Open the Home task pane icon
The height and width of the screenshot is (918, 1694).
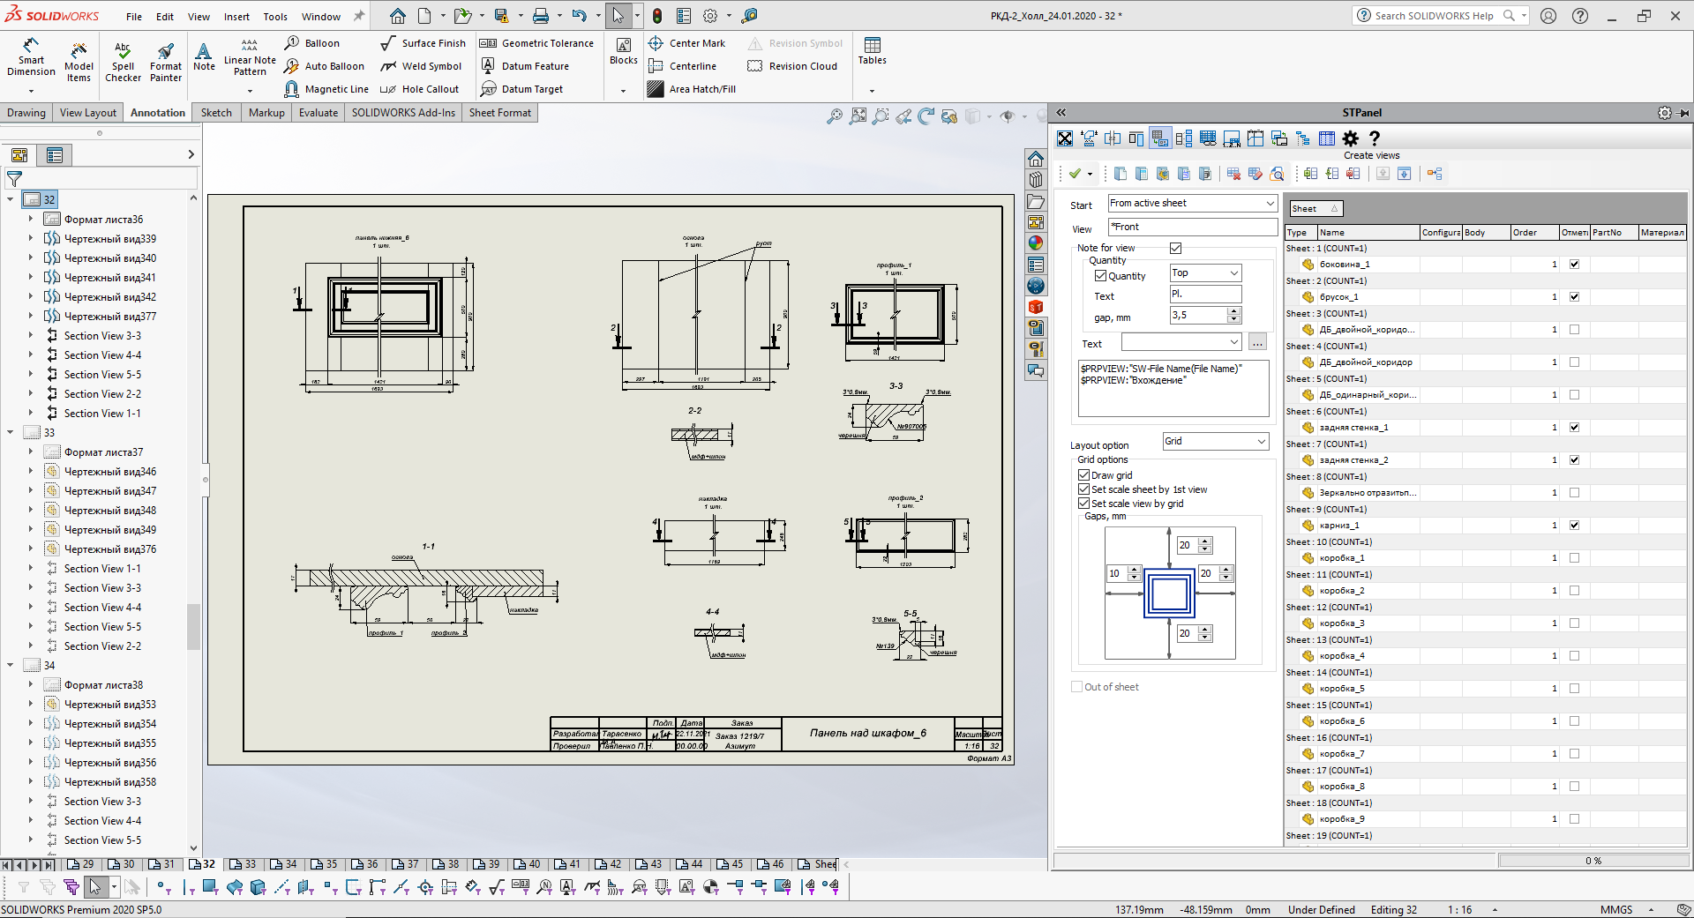point(1036,160)
